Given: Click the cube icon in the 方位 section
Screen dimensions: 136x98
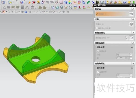Looking at the screenshot, I should tap(131, 24).
